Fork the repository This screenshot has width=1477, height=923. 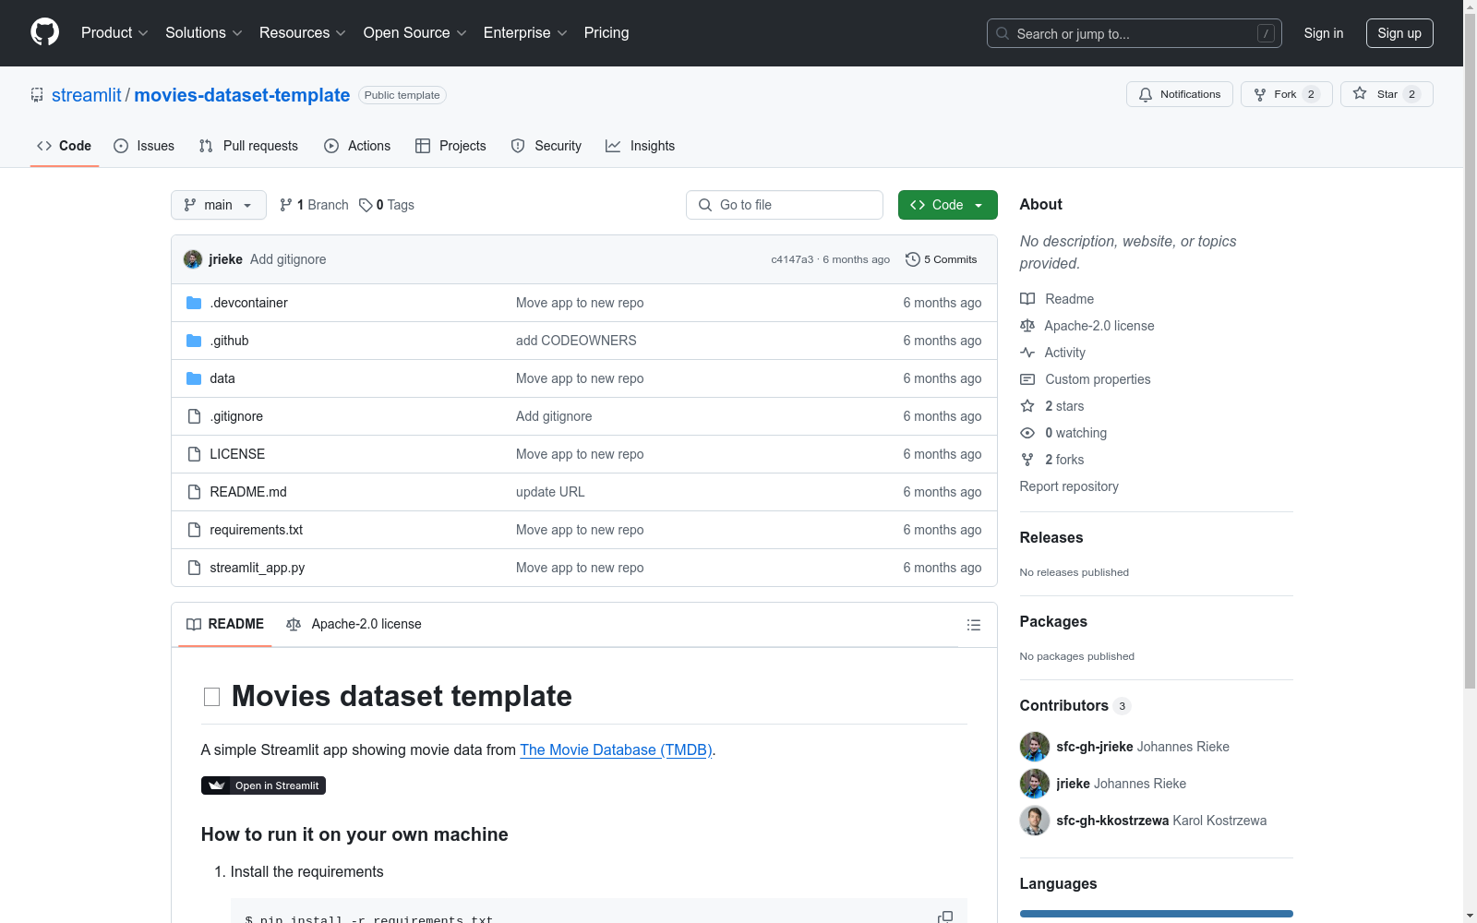1287,94
